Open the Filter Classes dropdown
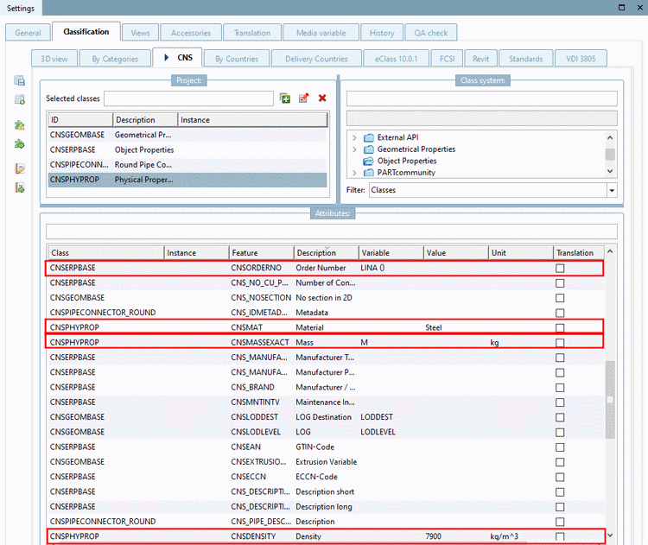 click(x=612, y=190)
